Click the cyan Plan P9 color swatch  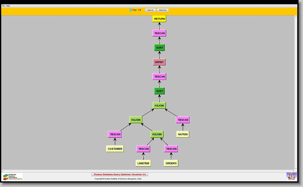pos(130,10)
